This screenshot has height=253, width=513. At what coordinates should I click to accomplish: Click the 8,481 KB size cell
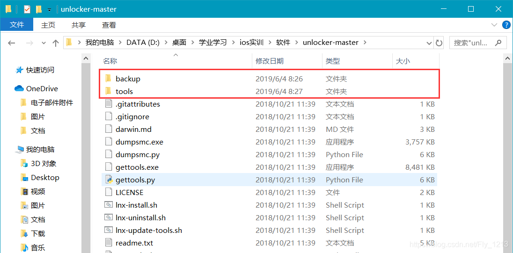coord(420,167)
